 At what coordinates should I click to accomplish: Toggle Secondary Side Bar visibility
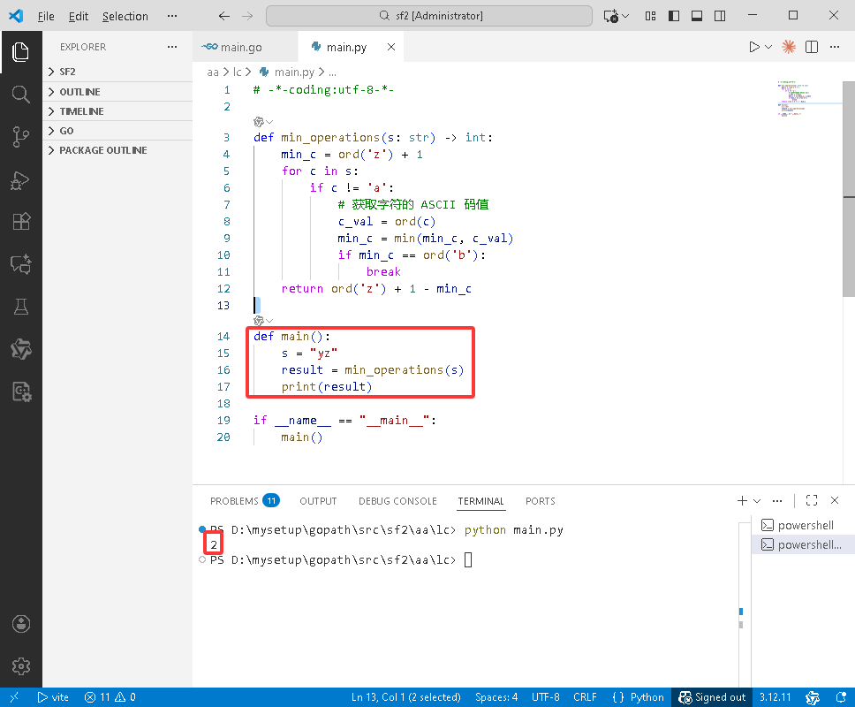pyautogui.click(x=720, y=16)
